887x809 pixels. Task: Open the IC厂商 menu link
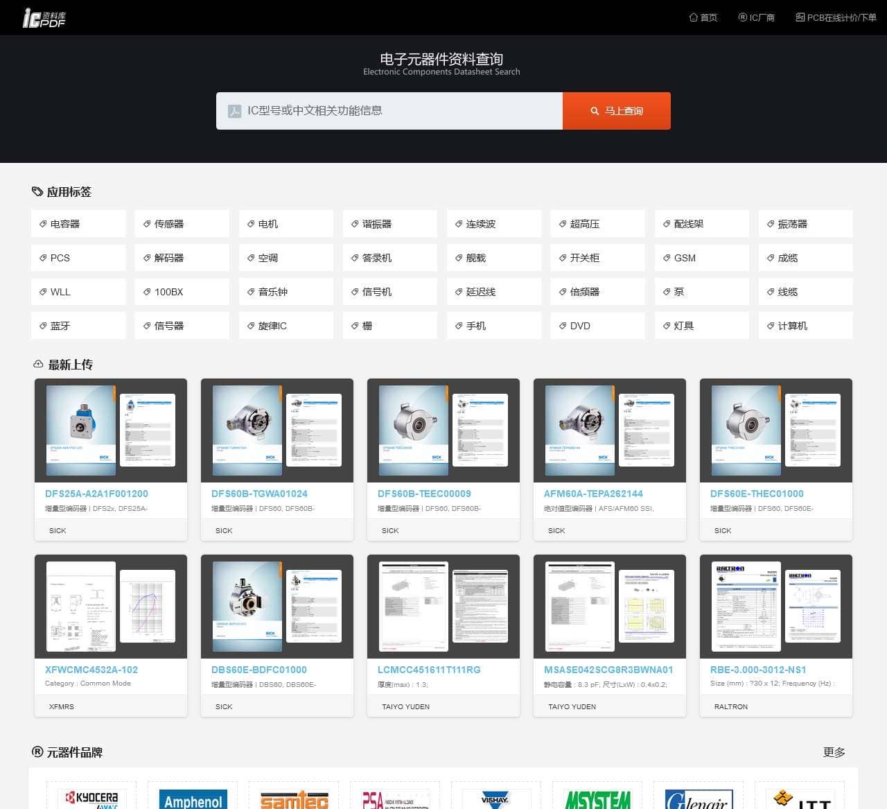pyautogui.click(x=757, y=17)
